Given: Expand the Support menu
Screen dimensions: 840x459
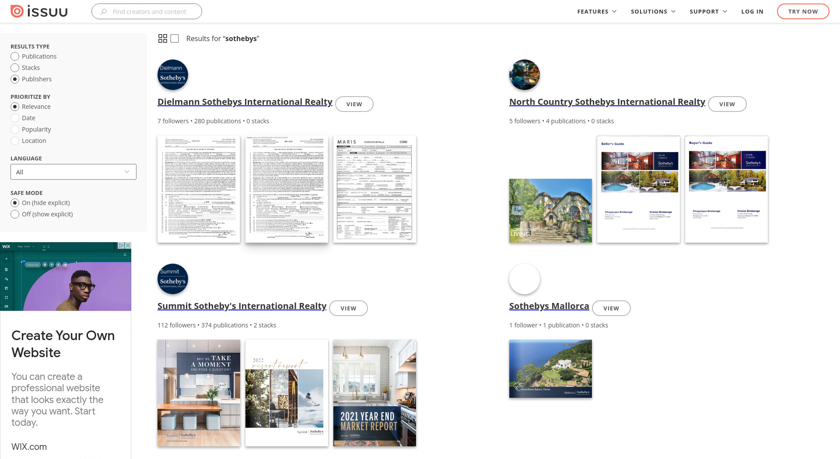Looking at the screenshot, I should click(x=708, y=11).
